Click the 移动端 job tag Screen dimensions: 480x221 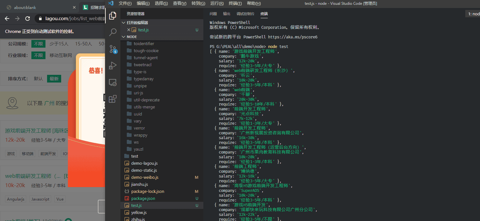pos(28,154)
